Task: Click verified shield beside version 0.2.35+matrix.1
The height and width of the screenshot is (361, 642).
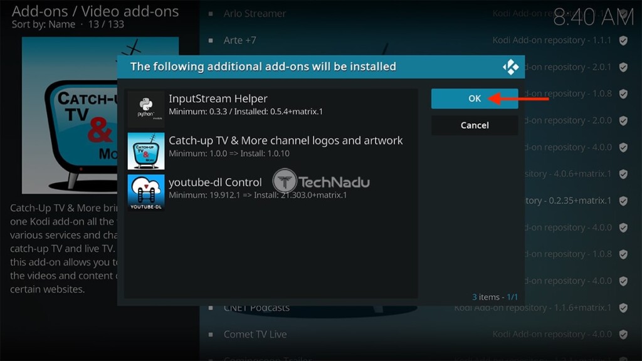Action: pyautogui.click(x=623, y=201)
